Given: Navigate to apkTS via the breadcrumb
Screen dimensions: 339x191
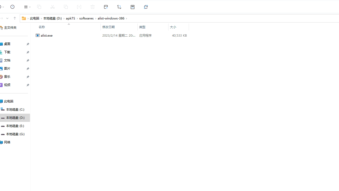Looking at the screenshot, I should [x=71, y=18].
